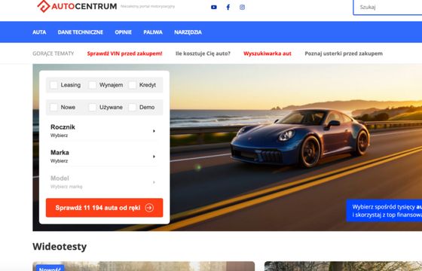Viewport: 422px width, 271px height.
Task: Open the NARZĘDZIA menu
Action: 188,32
